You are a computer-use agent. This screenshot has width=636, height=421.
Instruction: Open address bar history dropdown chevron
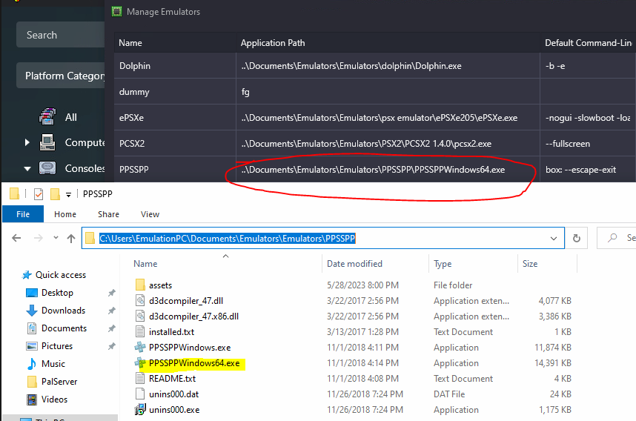point(554,239)
